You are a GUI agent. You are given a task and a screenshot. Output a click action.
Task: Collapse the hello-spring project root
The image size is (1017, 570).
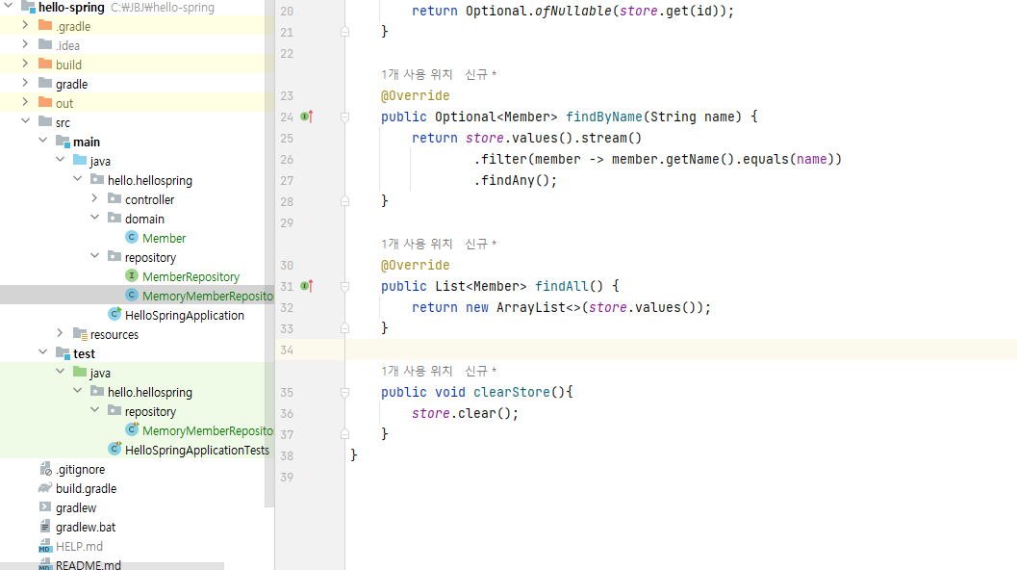pyautogui.click(x=9, y=6)
